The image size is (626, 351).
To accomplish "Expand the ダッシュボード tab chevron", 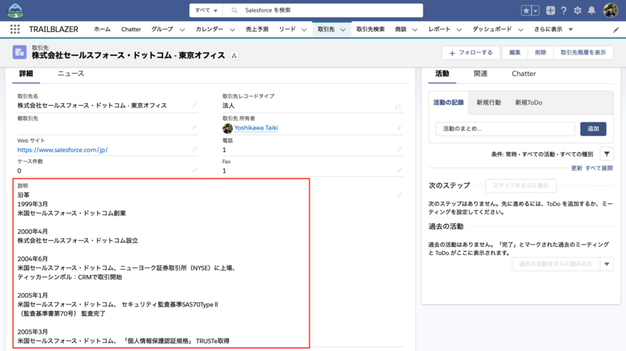I will 520,30.
